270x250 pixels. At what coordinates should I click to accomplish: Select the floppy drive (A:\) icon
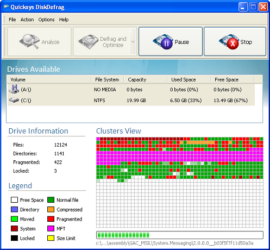14,89
